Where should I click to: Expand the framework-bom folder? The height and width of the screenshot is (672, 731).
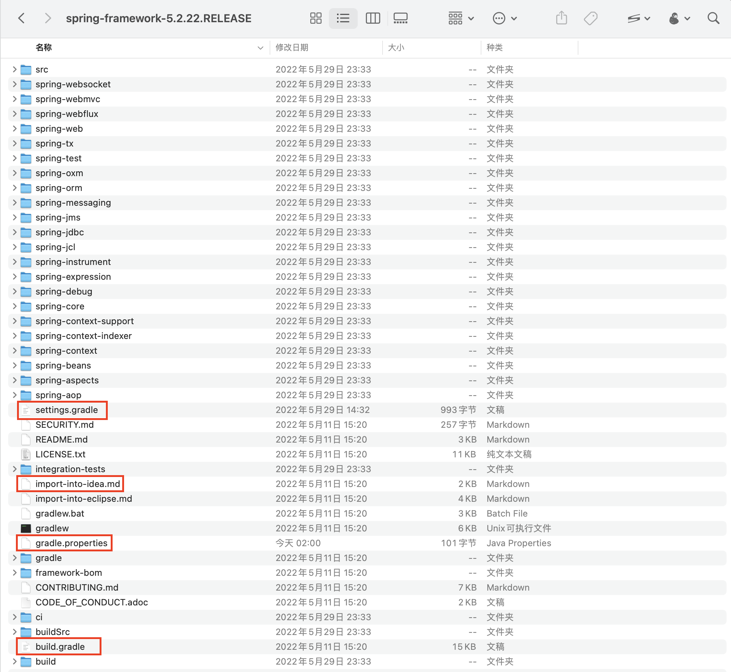(x=14, y=572)
